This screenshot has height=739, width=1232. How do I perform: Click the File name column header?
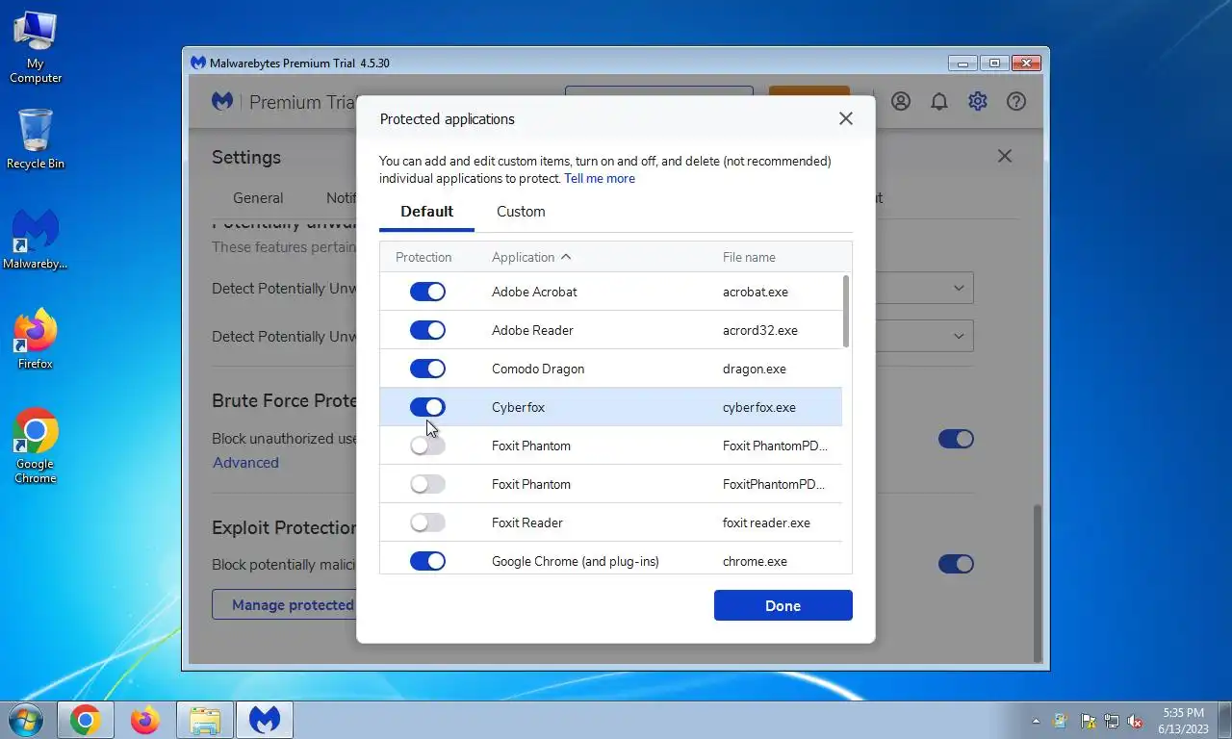pos(749,257)
